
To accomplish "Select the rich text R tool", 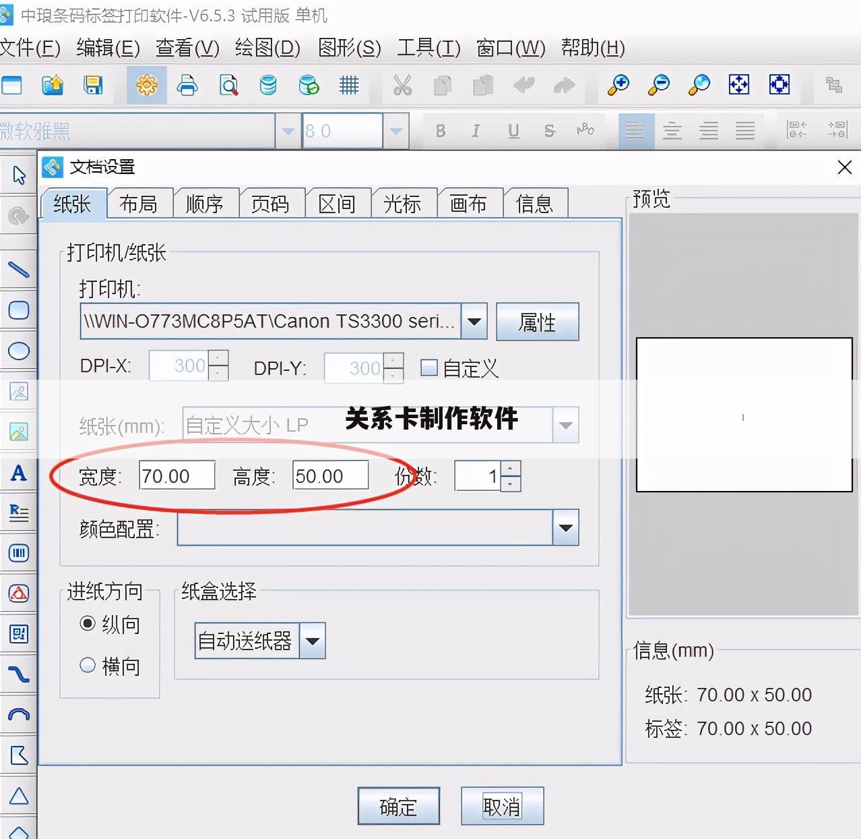I will (x=19, y=513).
